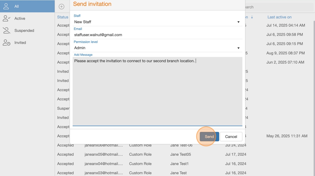Cancel the invitation dialog
This screenshot has height=176, width=315.
231,137
